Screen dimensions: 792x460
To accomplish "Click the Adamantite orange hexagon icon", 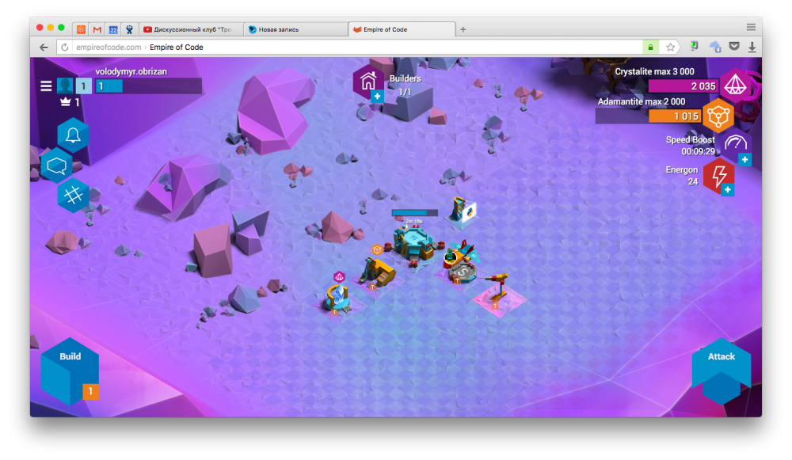I will click(x=718, y=116).
